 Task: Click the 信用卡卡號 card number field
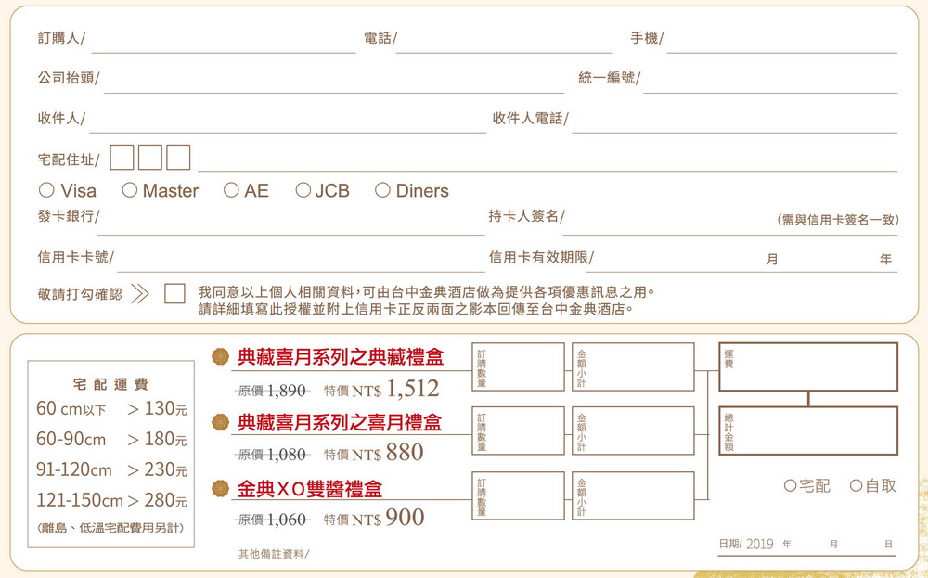click(301, 260)
